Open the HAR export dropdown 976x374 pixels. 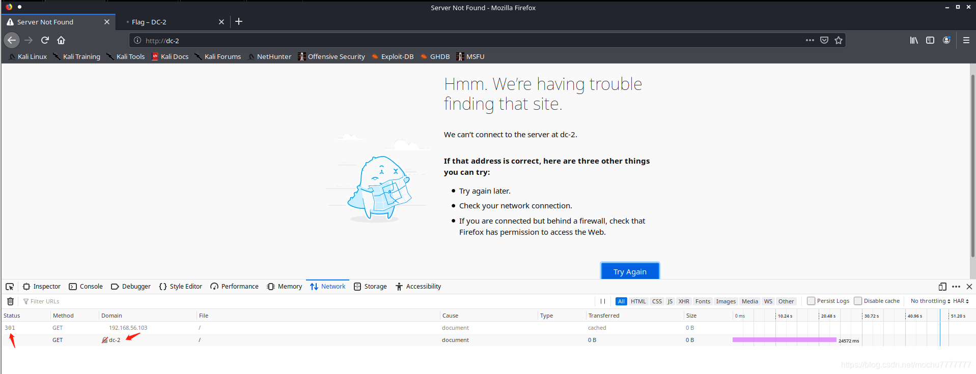click(x=961, y=301)
